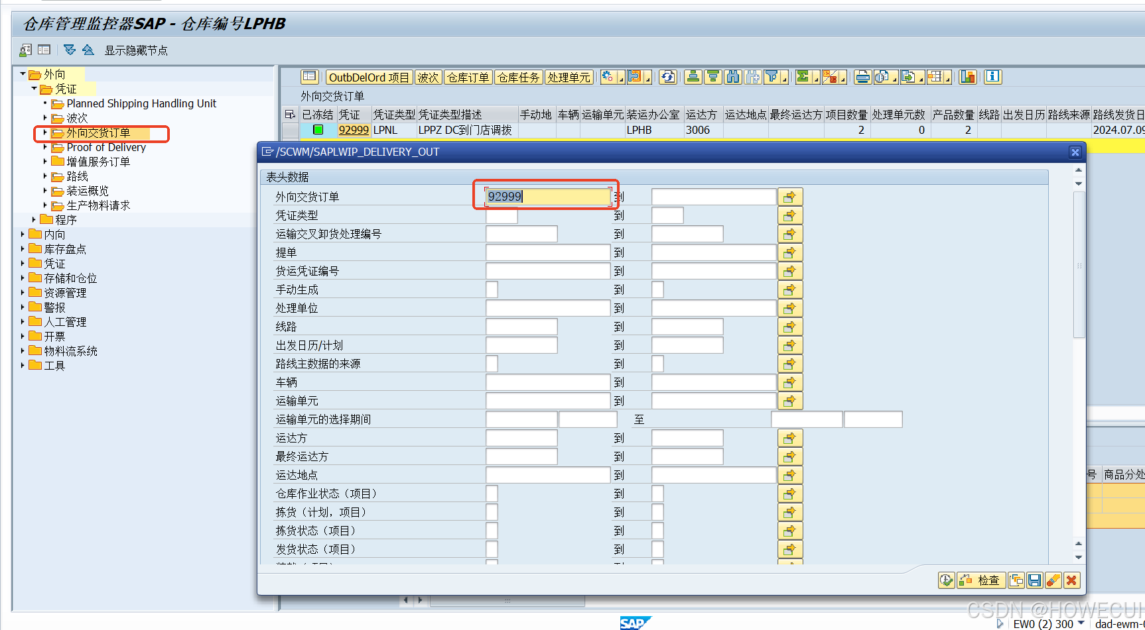Expand the 程序 tree folder
The image size is (1145, 630).
click(34, 219)
